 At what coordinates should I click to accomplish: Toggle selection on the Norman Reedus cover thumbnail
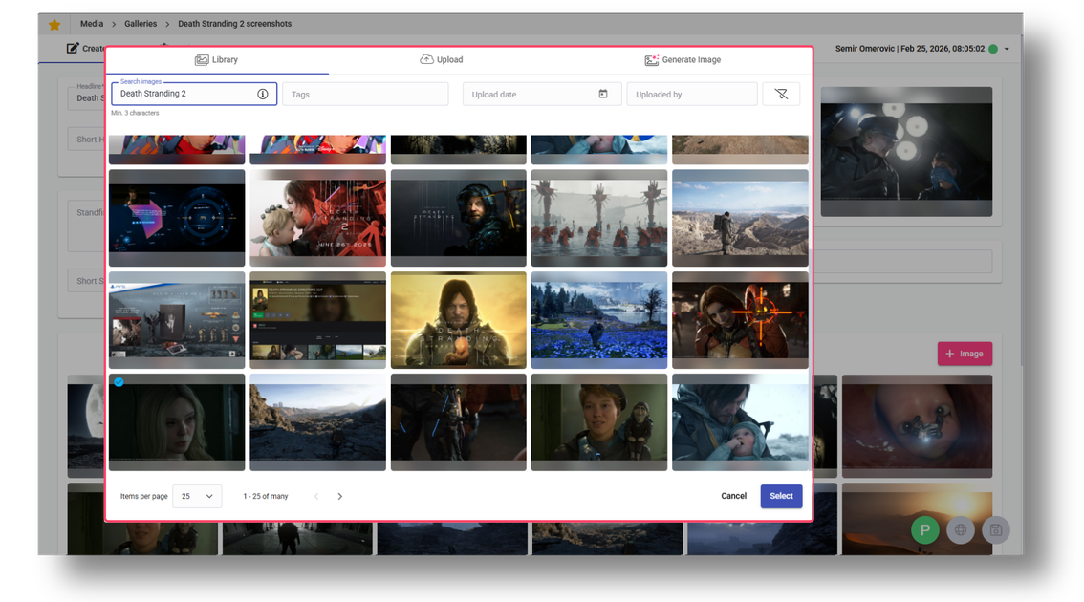[x=458, y=319]
